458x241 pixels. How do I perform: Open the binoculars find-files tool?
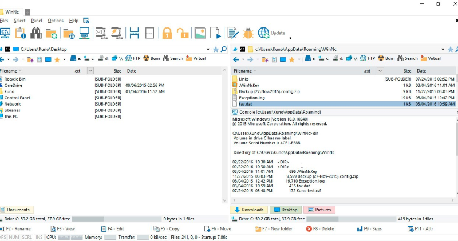pos(36,33)
